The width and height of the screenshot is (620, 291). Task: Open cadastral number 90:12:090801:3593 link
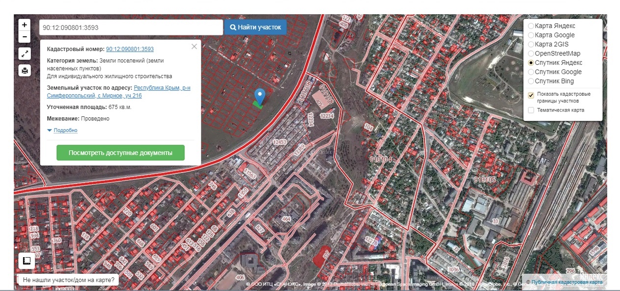click(130, 49)
